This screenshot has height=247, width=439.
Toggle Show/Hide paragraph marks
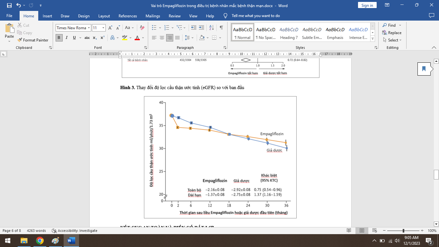coord(221,28)
